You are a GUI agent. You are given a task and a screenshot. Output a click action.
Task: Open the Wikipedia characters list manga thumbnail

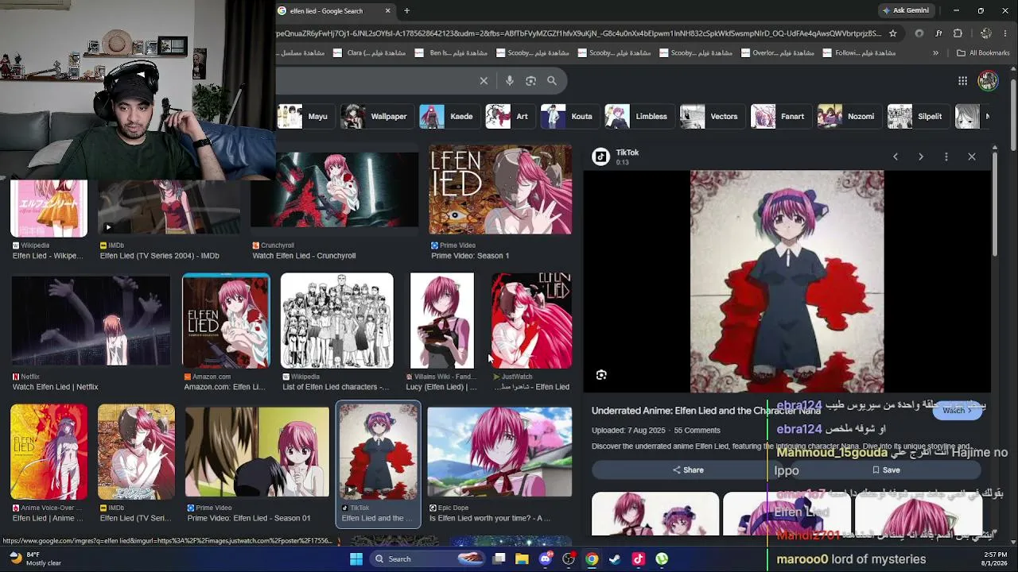(x=336, y=321)
